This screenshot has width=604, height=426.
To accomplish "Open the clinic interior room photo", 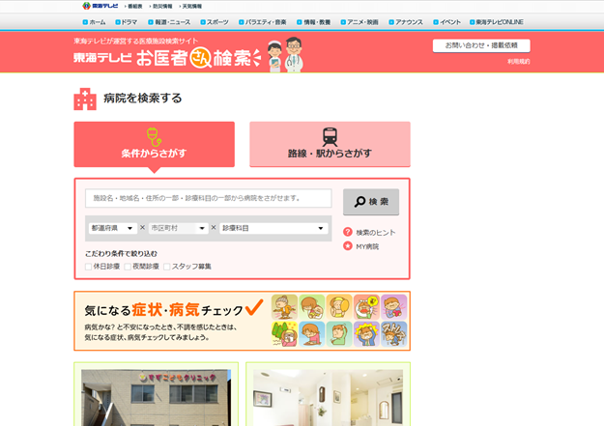I will [329, 398].
